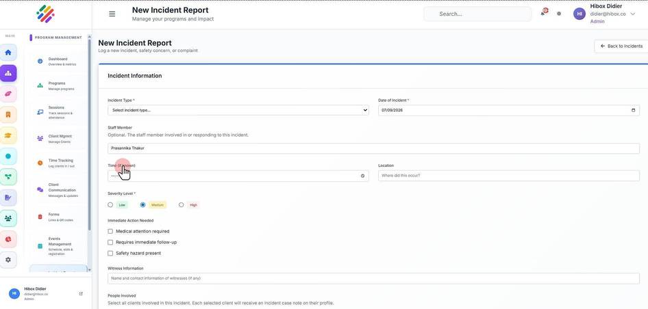Toggle the hamburger menu icon
648x309 pixels.
tap(112, 14)
